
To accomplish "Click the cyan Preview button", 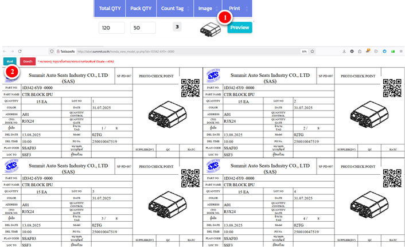I will [239, 28].
